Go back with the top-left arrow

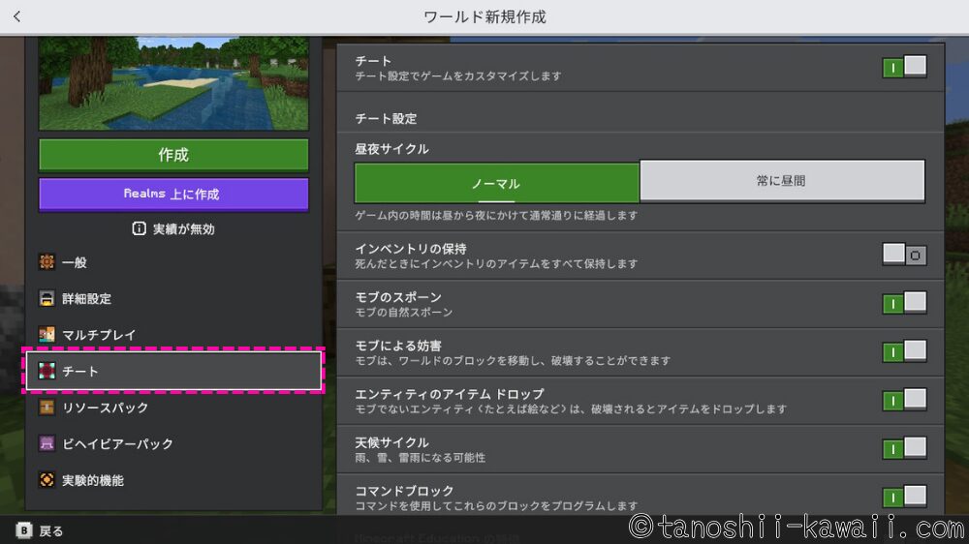(16, 16)
